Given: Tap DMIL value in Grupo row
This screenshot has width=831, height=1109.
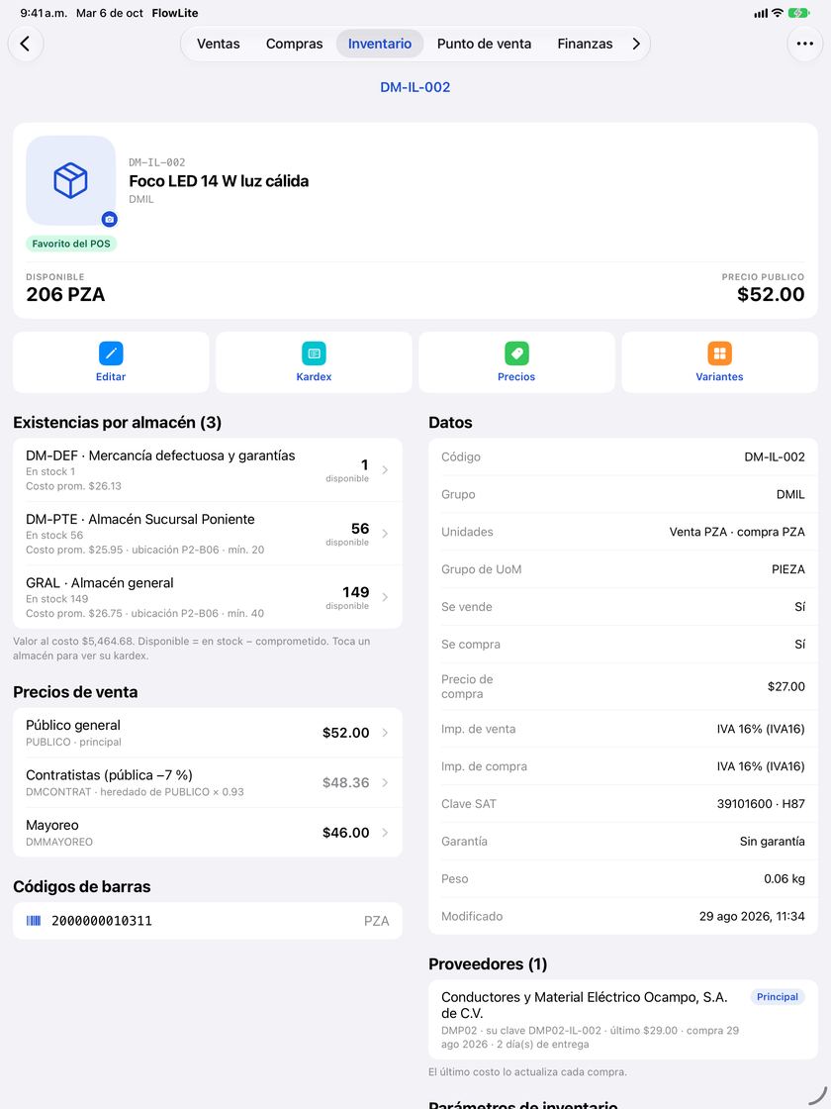Looking at the screenshot, I should point(790,494).
